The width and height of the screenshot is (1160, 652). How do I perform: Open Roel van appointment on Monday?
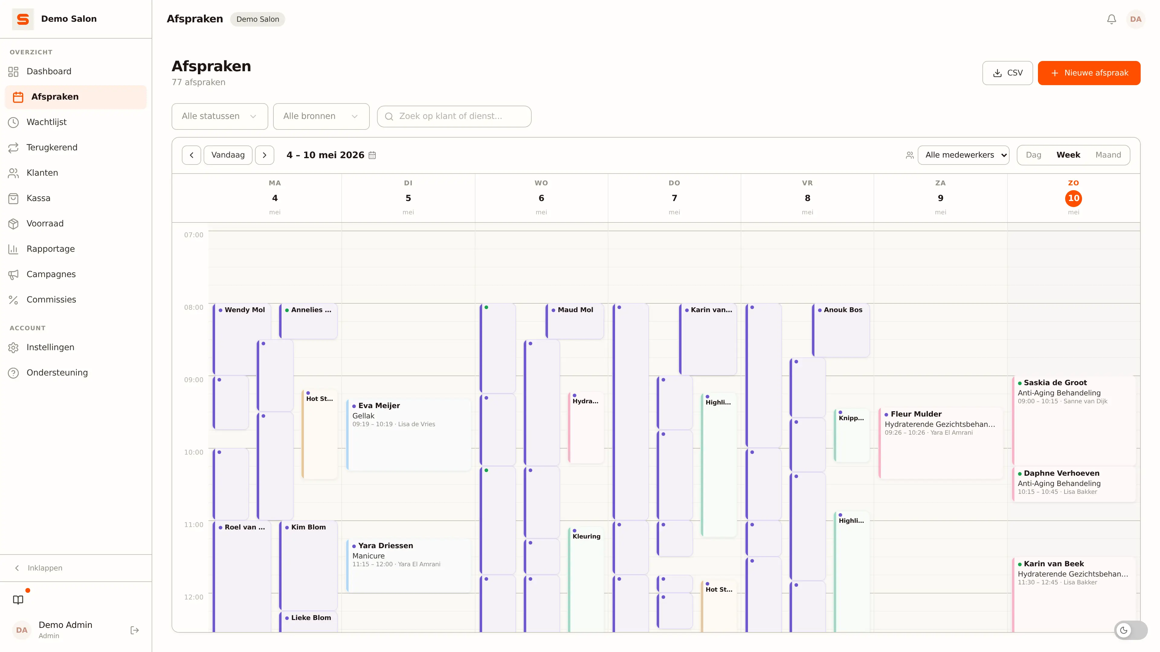pos(242,577)
